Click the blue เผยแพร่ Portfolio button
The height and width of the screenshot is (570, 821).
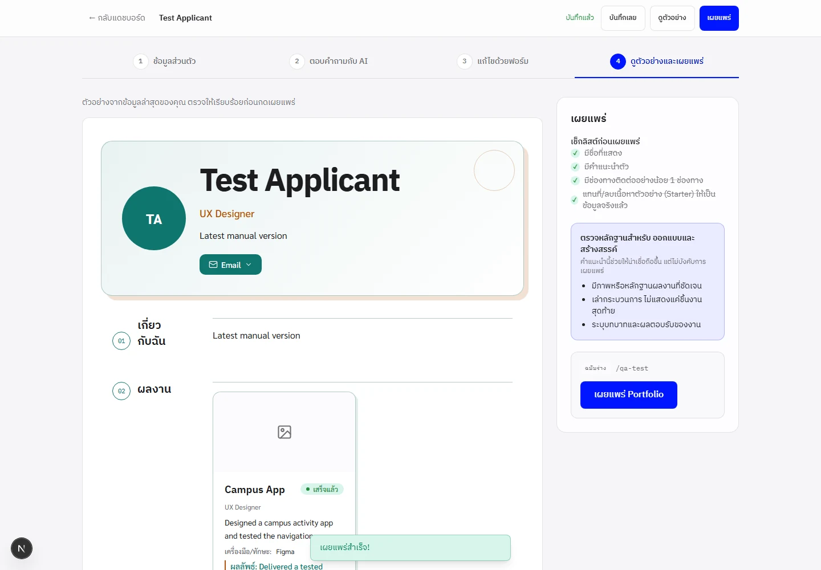(629, 394)
